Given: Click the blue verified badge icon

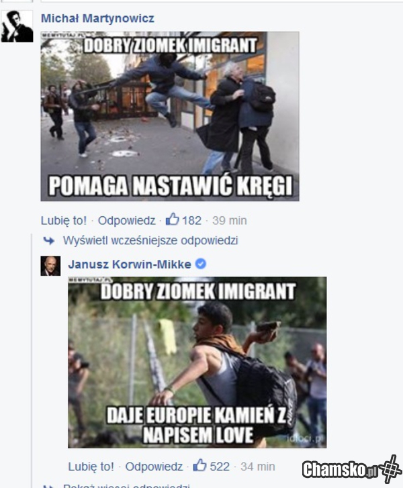Looking at the screenshot, I should click(x=201, y=264).
